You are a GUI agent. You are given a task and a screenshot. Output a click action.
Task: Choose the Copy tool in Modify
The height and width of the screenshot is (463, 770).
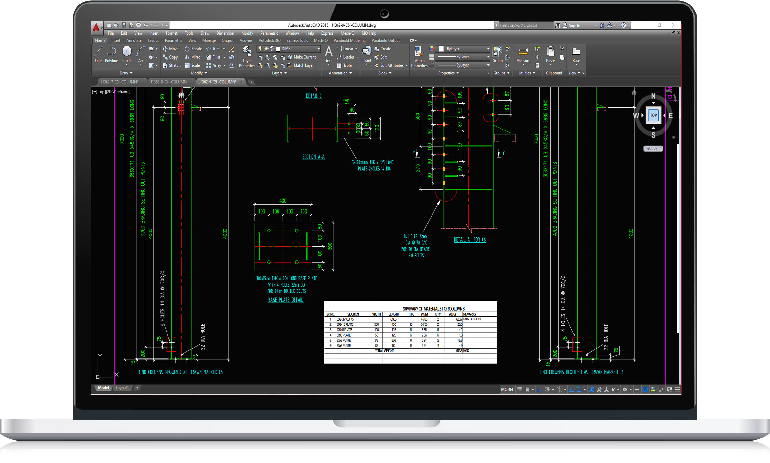point(170,57)
